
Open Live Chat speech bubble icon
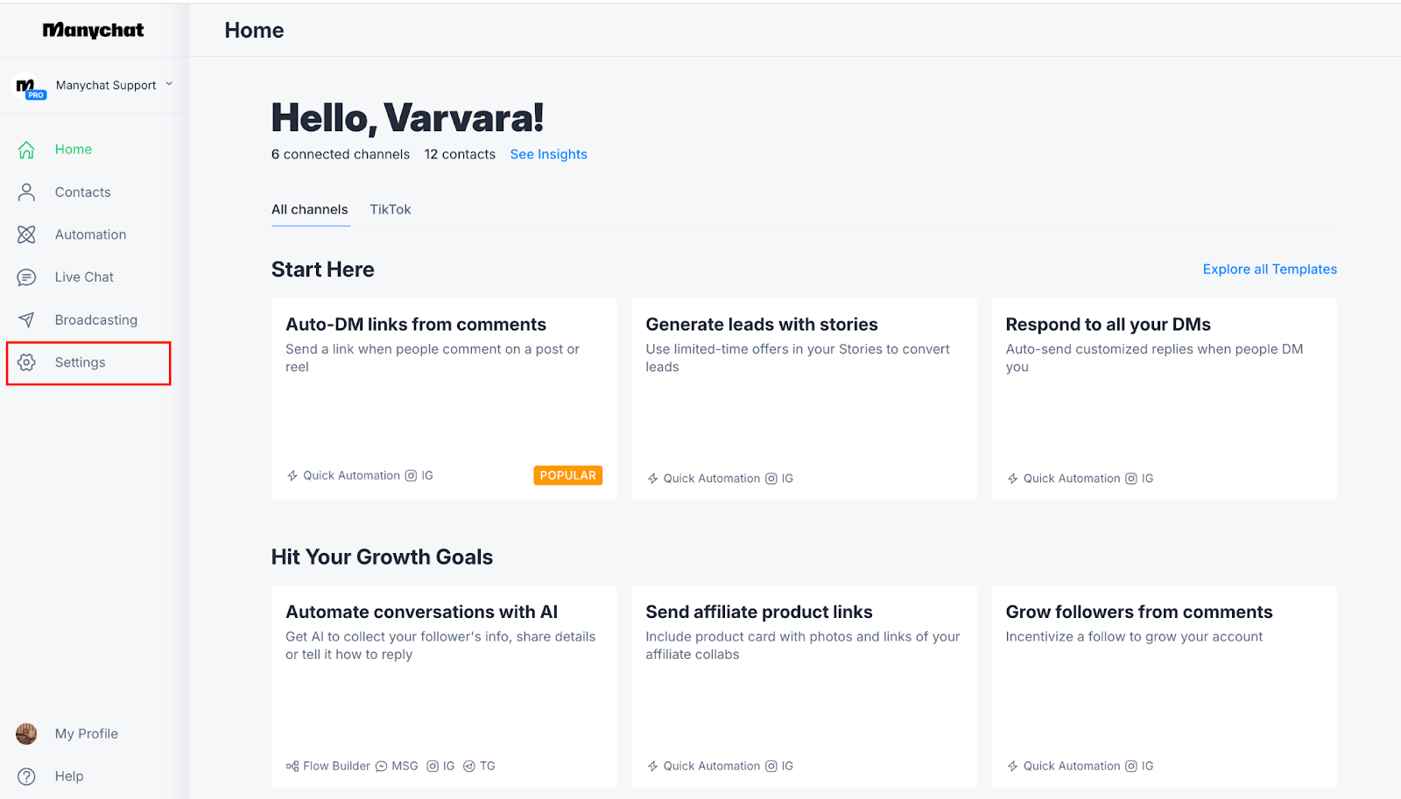pos(26,277)
